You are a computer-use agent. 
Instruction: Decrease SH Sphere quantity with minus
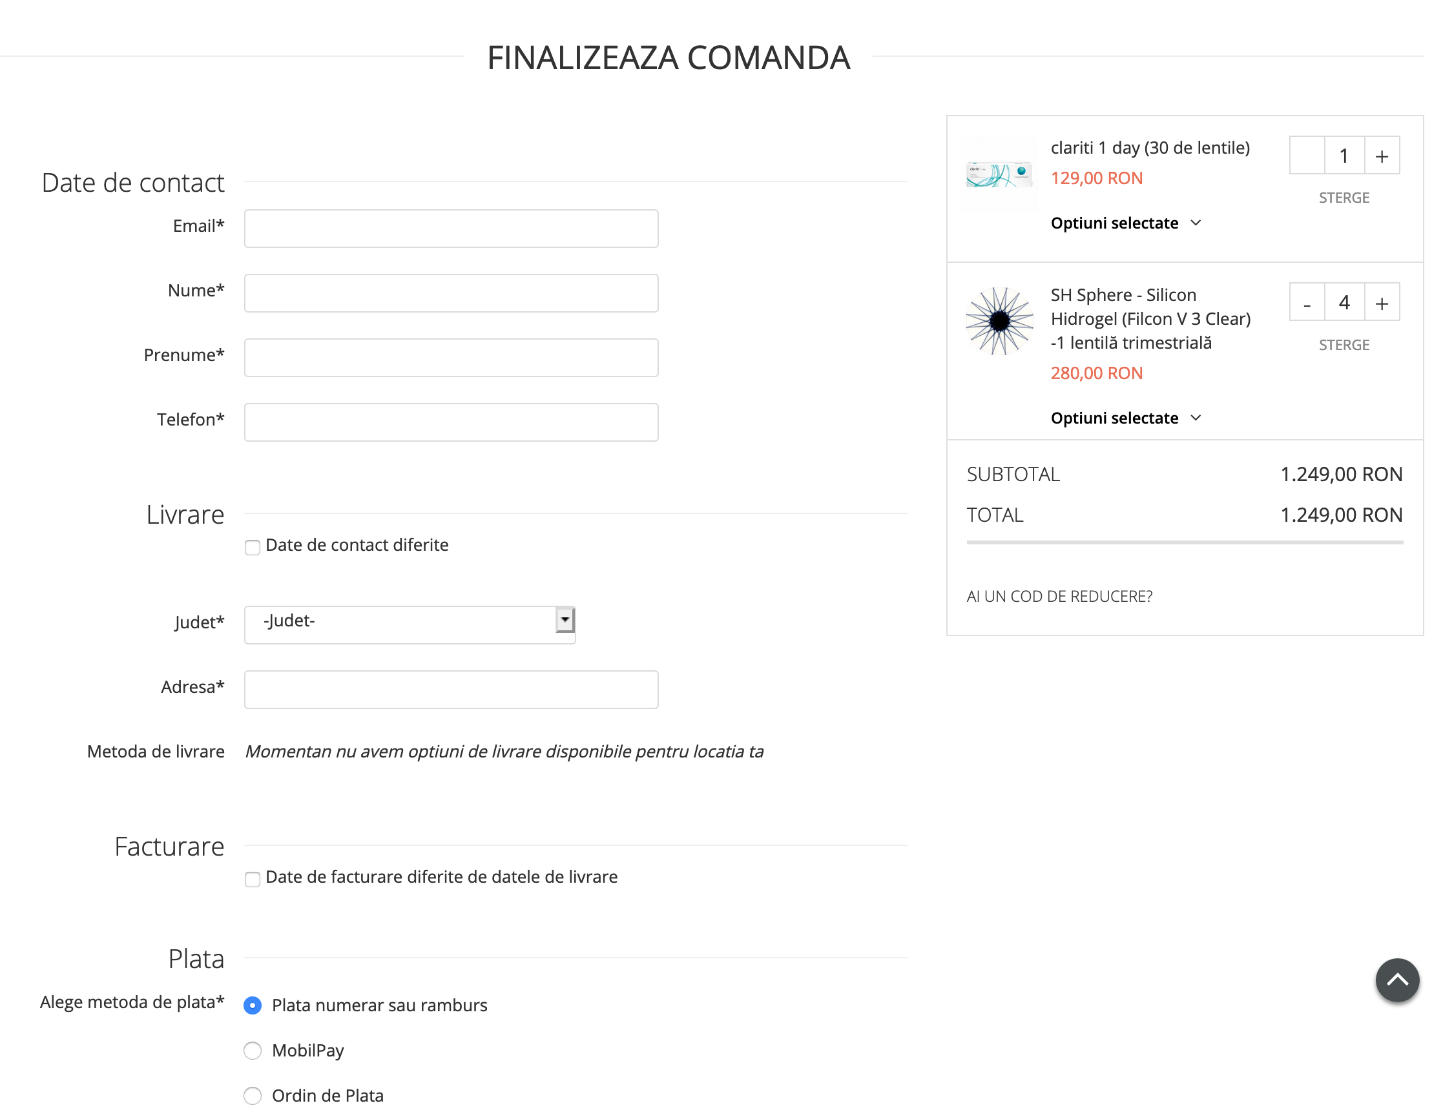(x=1307, y=303)
